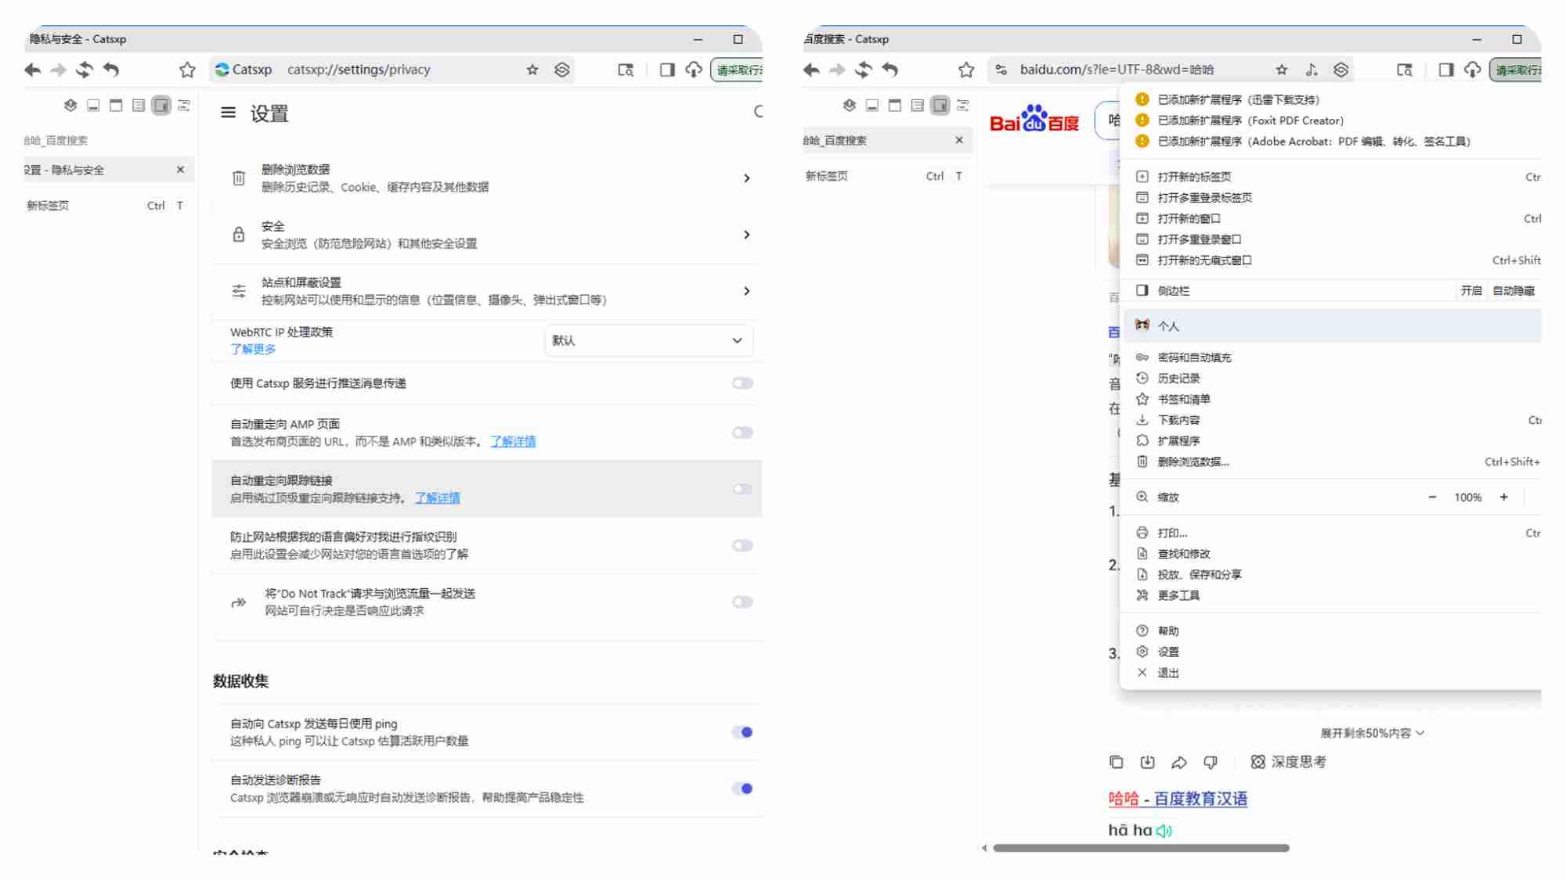Enable Do Not Track request toggle

tap(742, 602)
